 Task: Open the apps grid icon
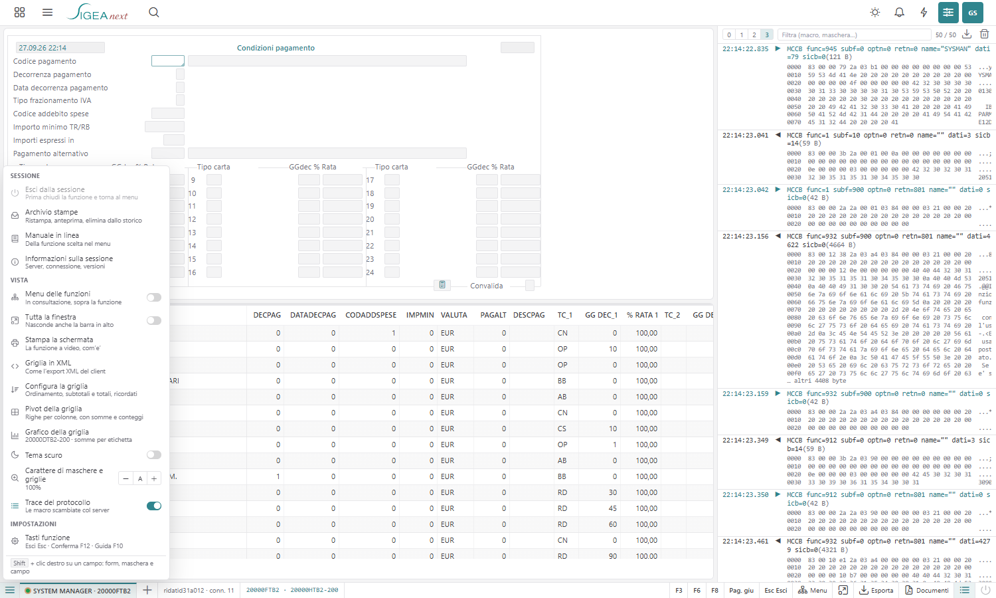pyautogui.click(x=19, y=12)
